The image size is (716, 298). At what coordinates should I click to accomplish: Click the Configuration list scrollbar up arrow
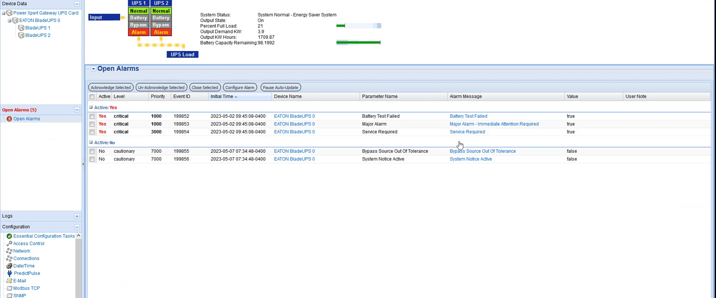(78, 236)
